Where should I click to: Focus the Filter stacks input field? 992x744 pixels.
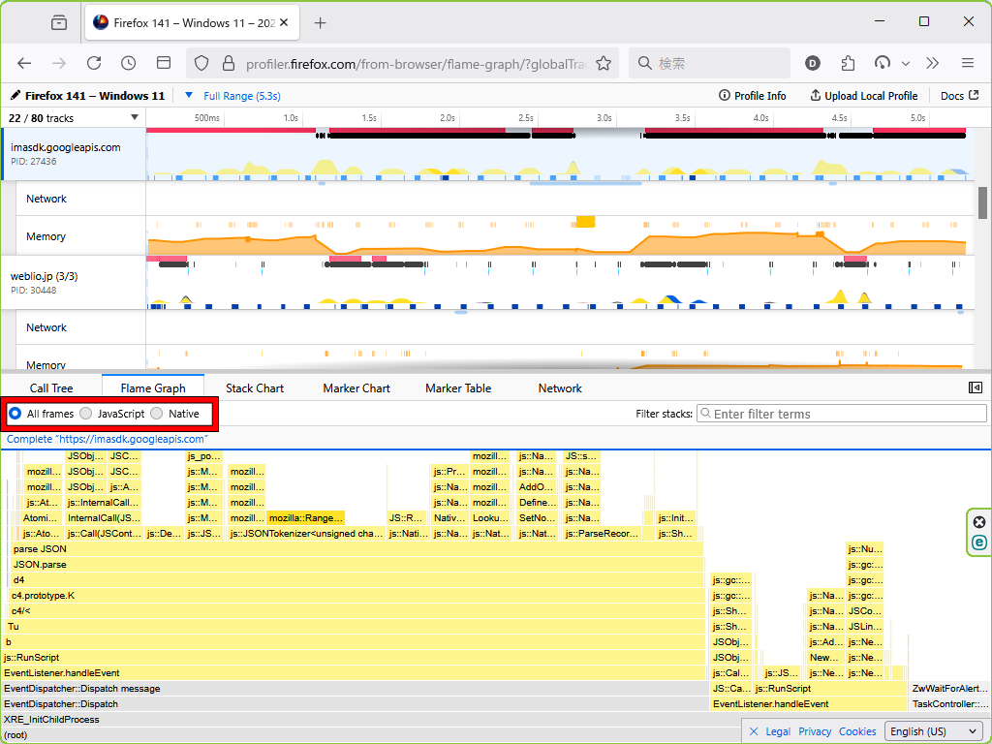pos(842,414)
